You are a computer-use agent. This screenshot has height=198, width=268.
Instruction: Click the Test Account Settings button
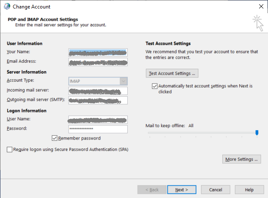[172, 73]
